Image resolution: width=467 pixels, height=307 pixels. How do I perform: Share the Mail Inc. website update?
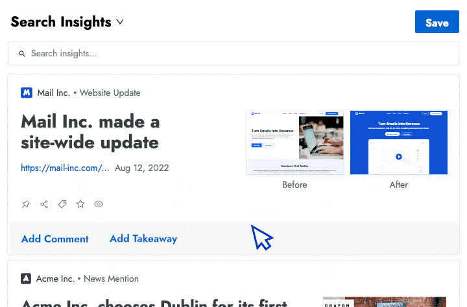(44, 204)
